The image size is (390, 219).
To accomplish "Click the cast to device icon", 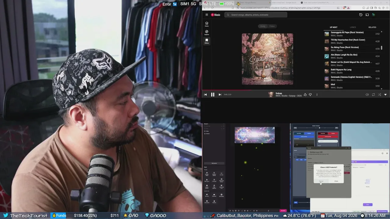I will (x=367, y=15).
